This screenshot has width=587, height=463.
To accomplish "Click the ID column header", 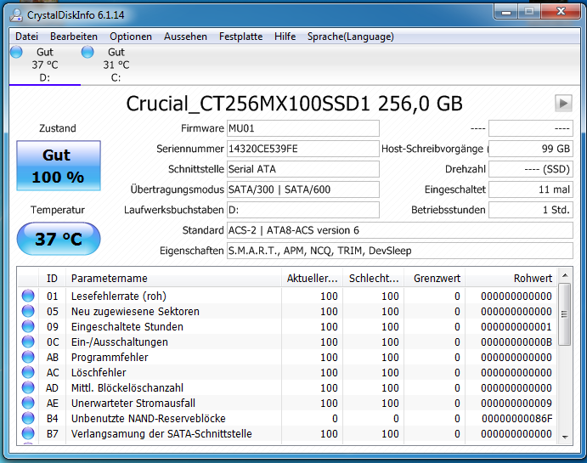I will 52,278.
